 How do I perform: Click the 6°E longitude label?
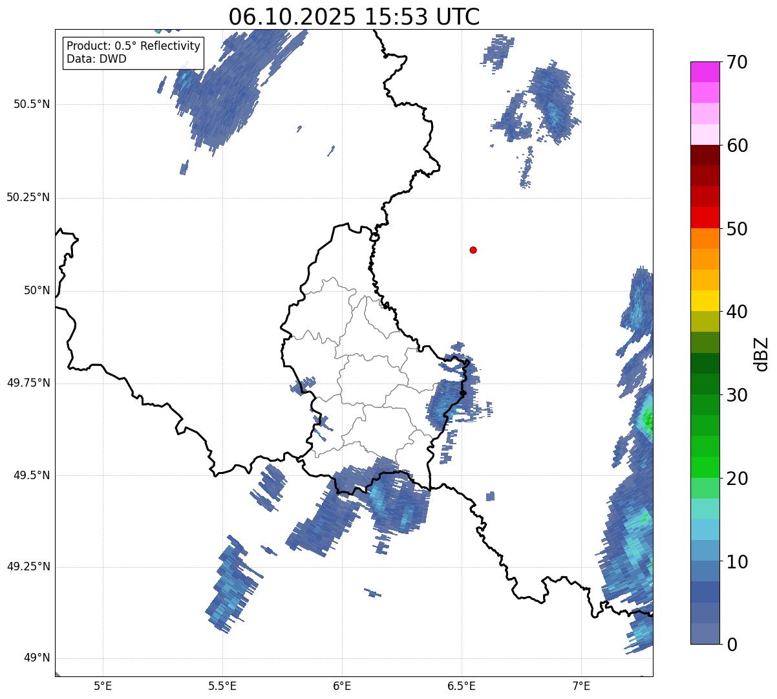342,685
